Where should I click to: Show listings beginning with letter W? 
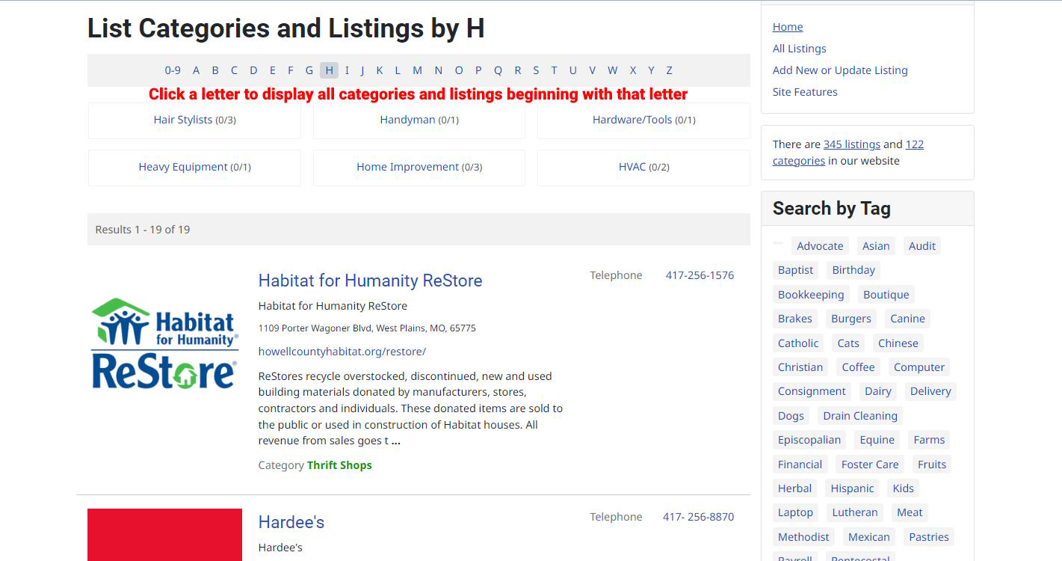[x=612, y=70]
